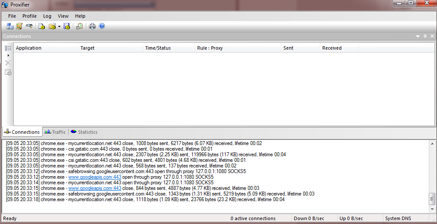The width and height of the screenshot is (437, 224).
Task: Click the Ready status bar text
Action: point(10,218)
